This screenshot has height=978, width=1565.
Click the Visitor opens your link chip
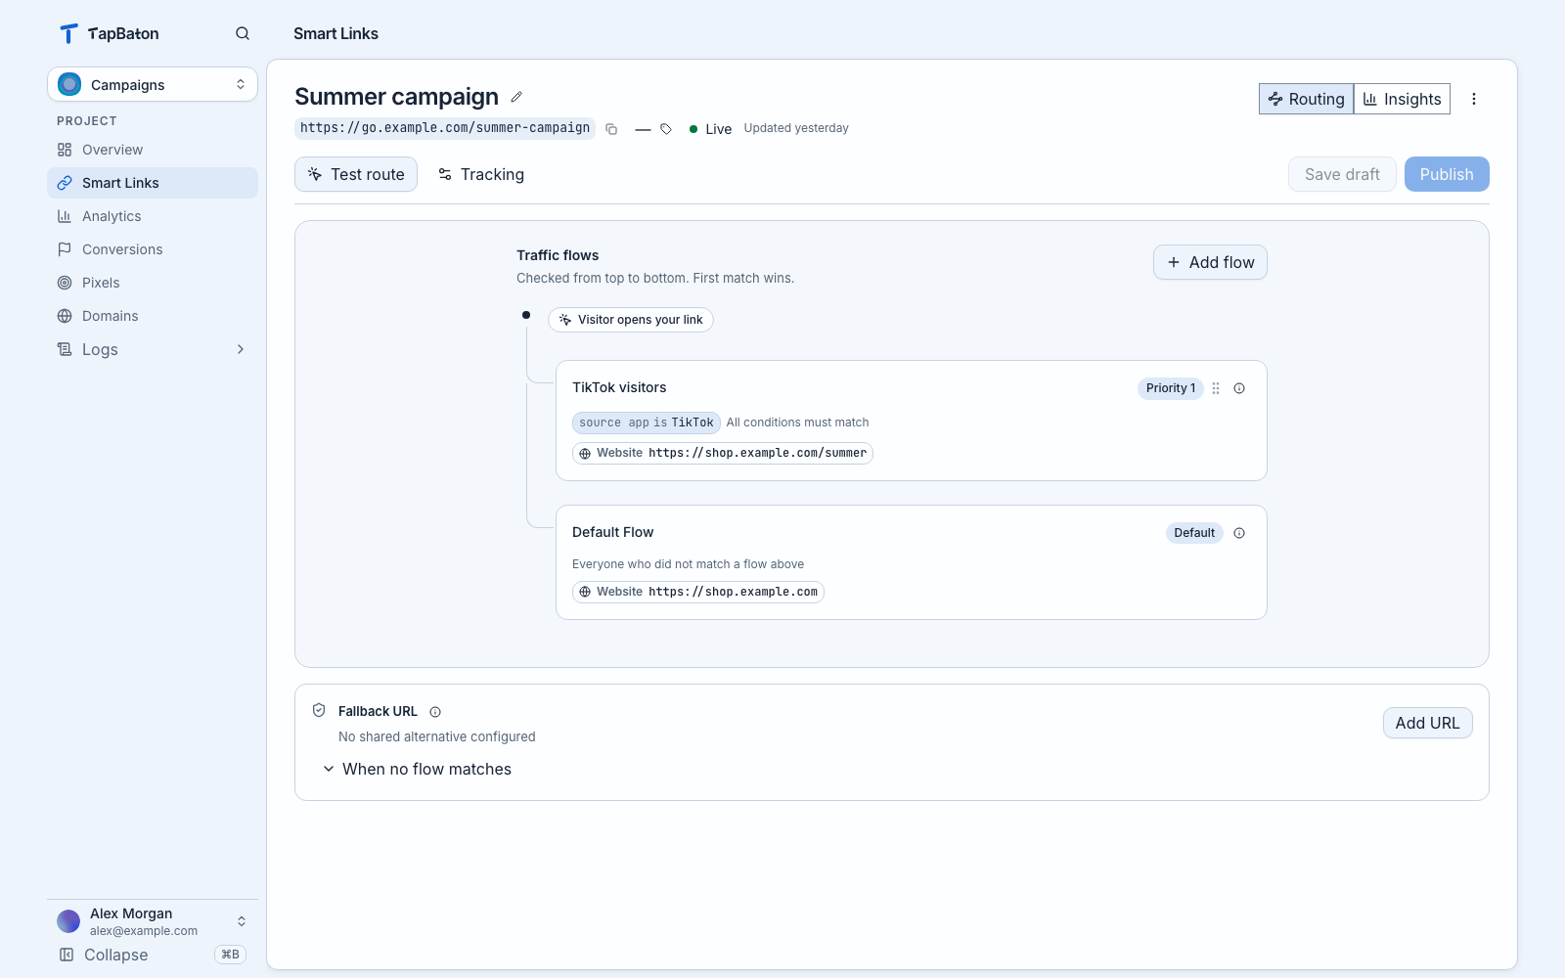pos(631,320)
